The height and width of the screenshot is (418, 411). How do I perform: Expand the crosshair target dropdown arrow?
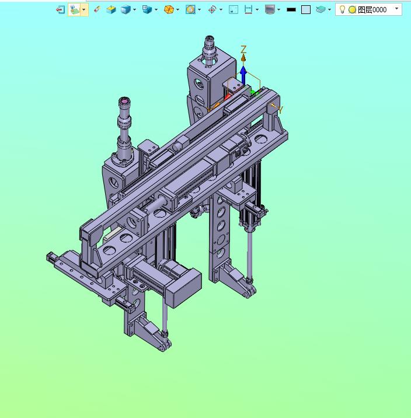[221, 10]
